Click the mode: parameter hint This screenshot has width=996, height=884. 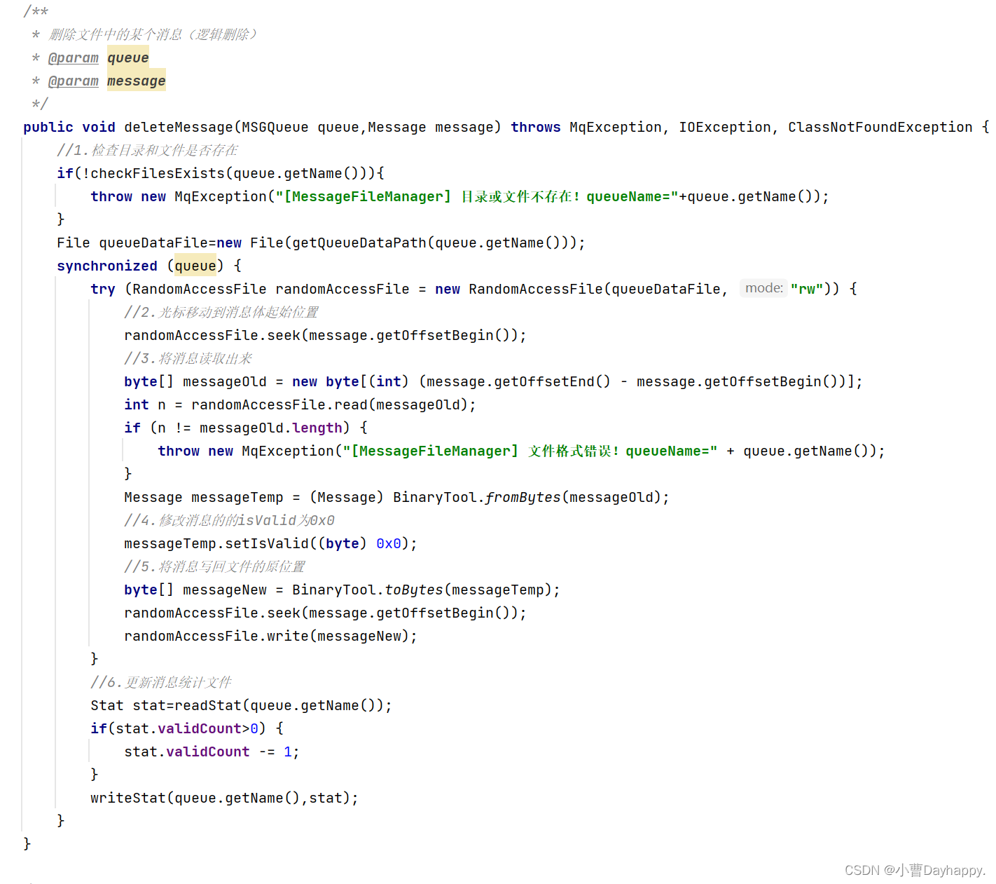pos(763,288)
